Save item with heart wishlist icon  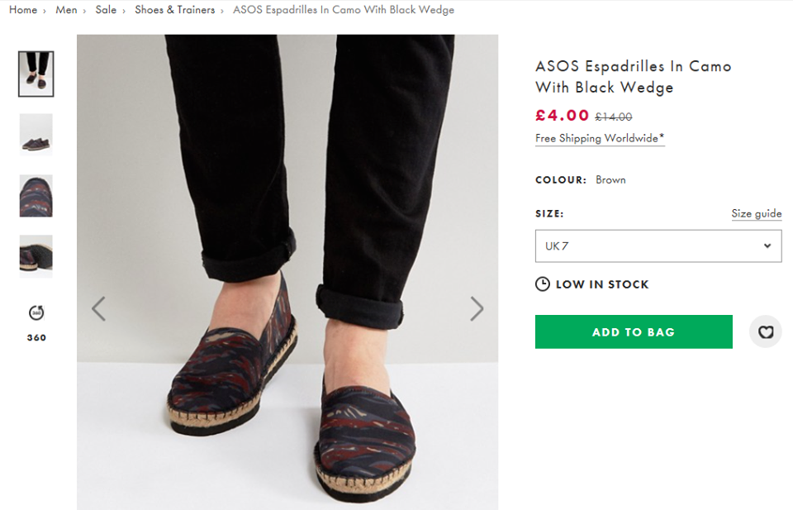click(x=766, y=332)
